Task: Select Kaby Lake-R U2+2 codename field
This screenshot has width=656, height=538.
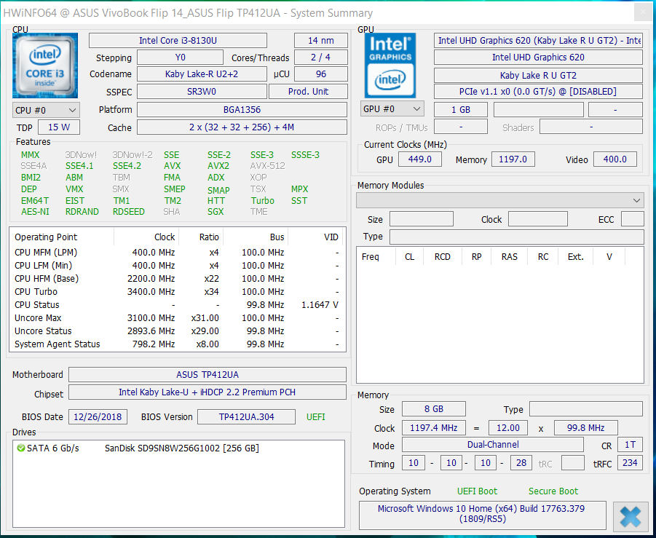Action: [202, 74]
